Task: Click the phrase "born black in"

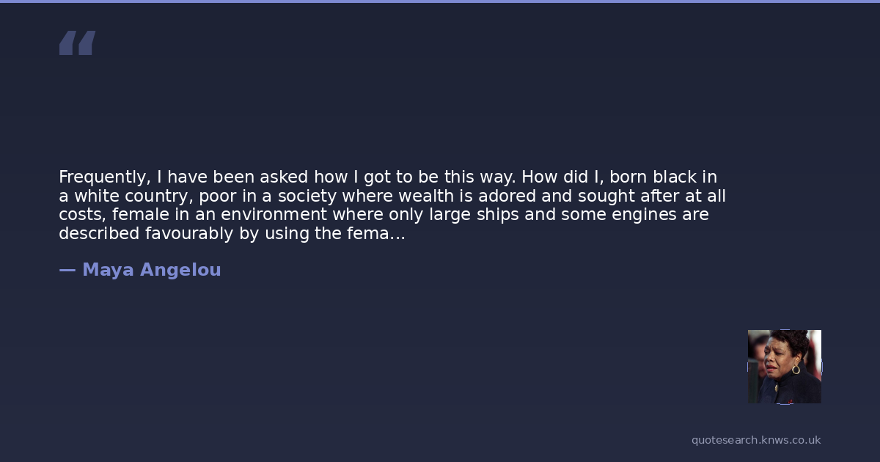Action: click(663, 177)
